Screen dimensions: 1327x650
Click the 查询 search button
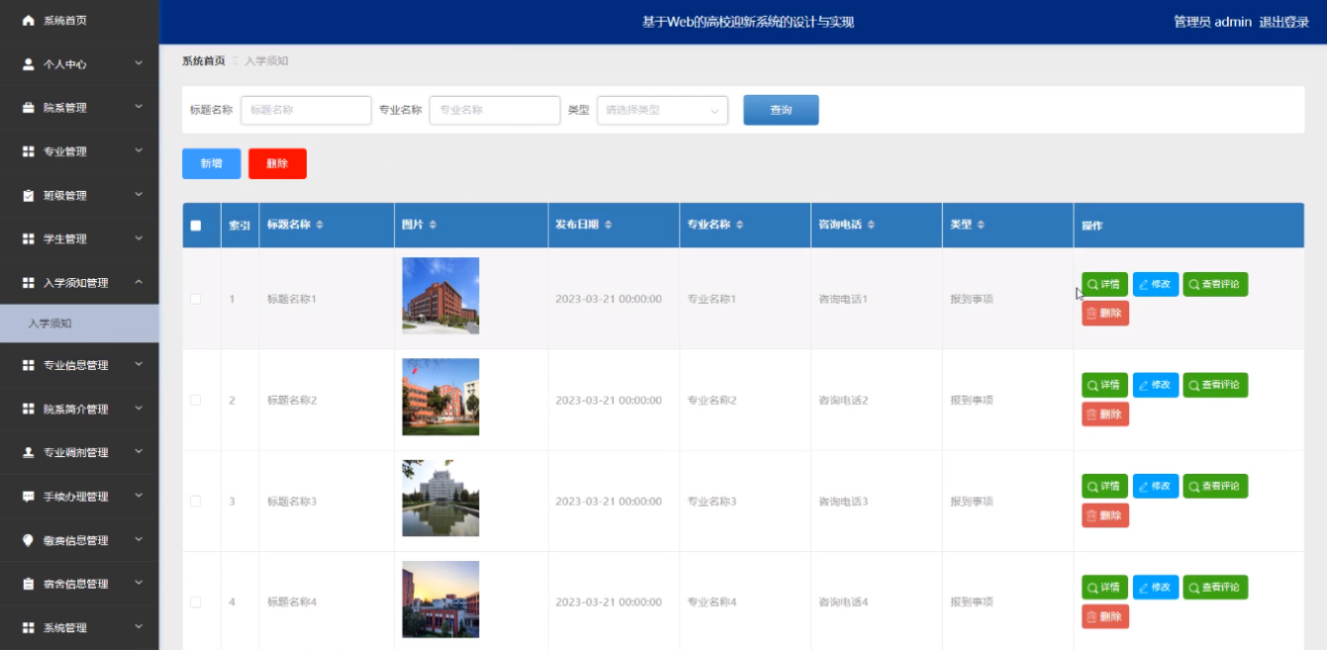781,110
